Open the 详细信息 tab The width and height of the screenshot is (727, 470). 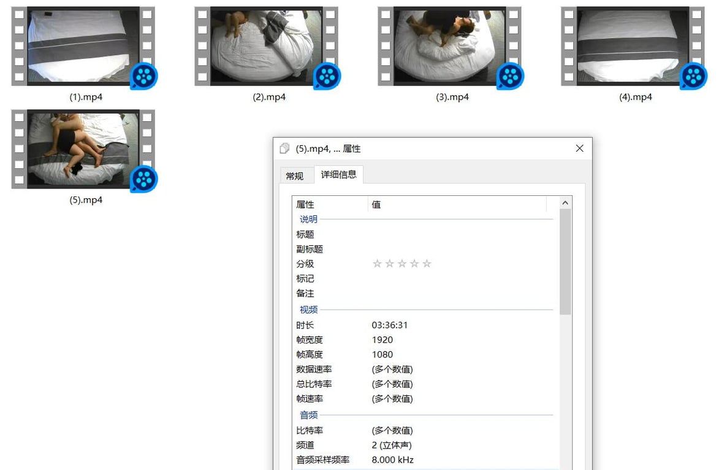tap(338, 174)
